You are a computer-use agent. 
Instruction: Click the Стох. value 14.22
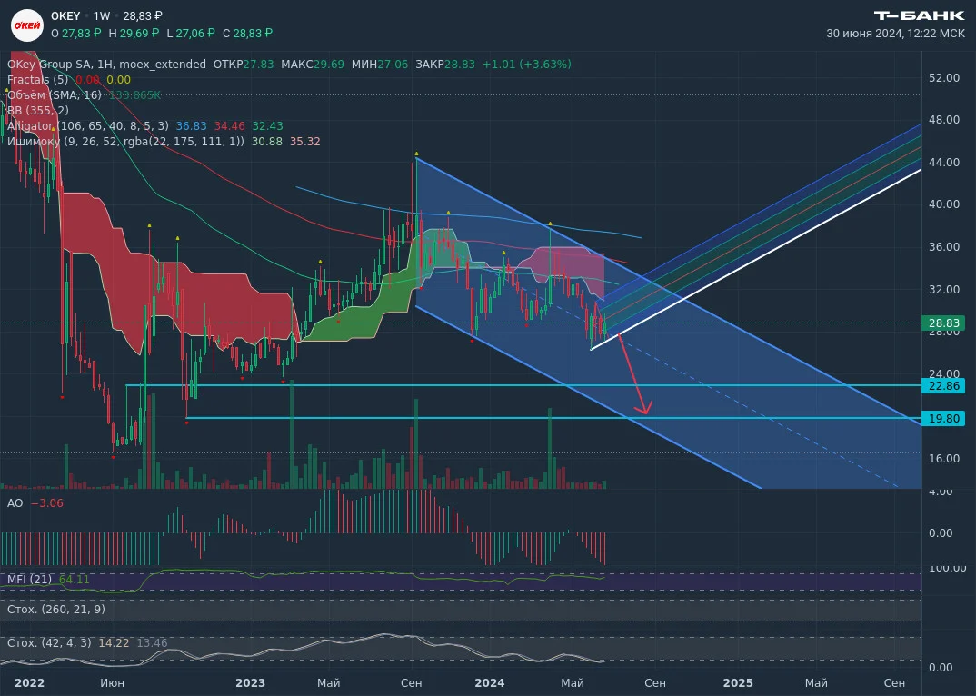coord(114,643)
